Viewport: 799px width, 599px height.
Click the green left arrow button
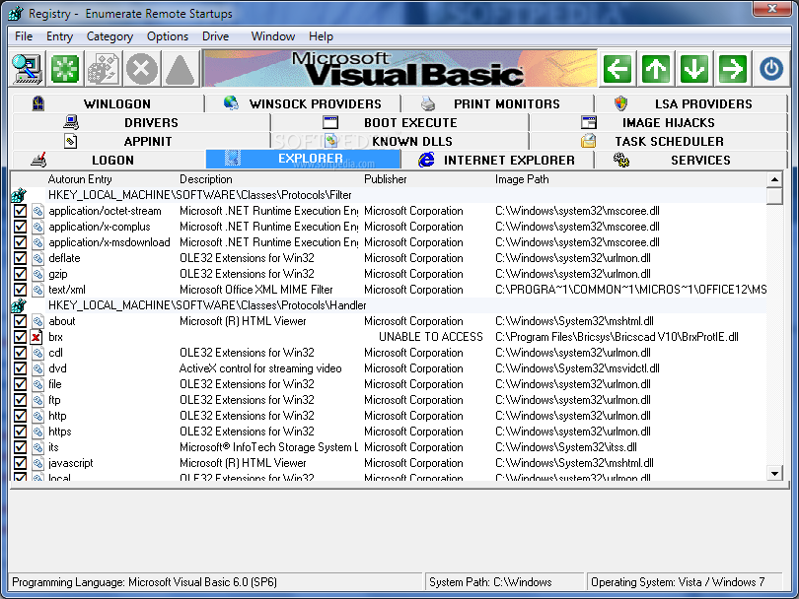pyautogui.click(x=617, y=69)
